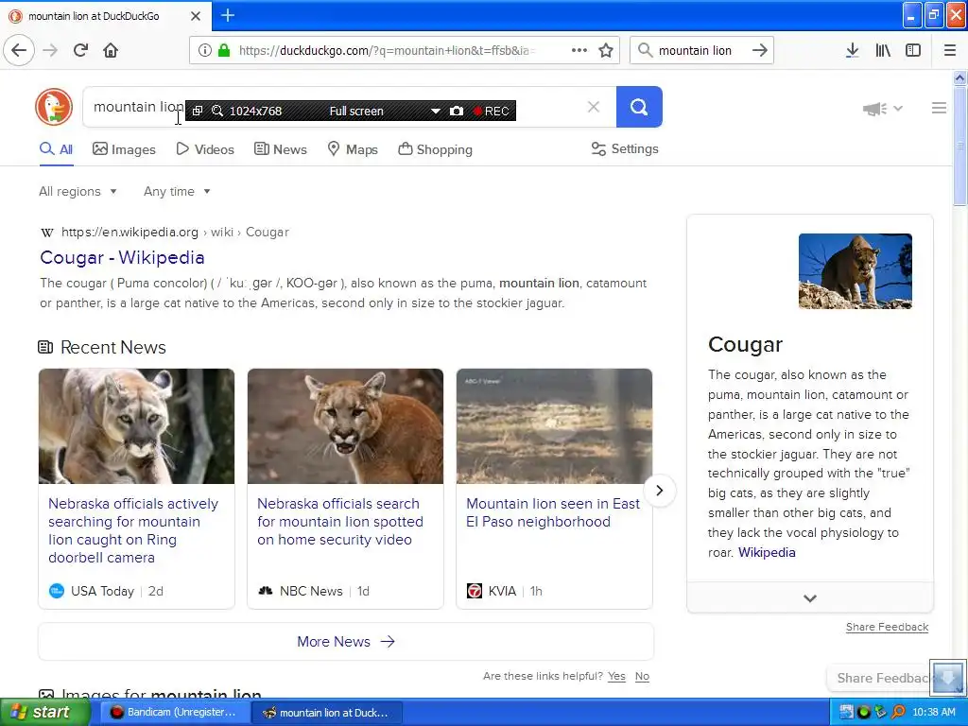Click the cougar image in the info box
This screenshot has width=968, height=726.
[x=855, y=271]
